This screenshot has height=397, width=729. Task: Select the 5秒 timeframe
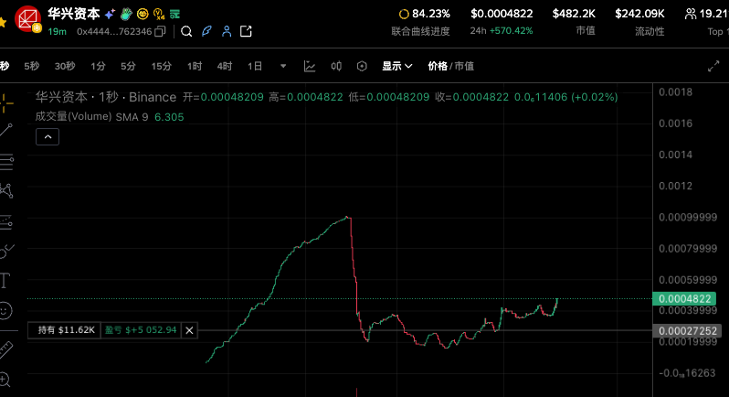[x=32, y=66]
